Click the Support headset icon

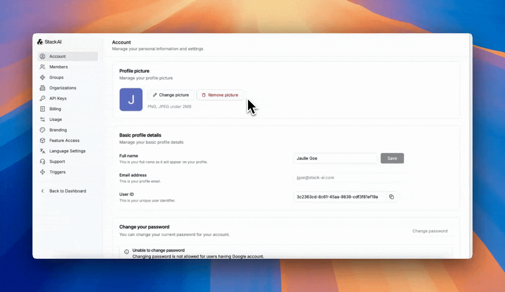[x=42, y=161]
